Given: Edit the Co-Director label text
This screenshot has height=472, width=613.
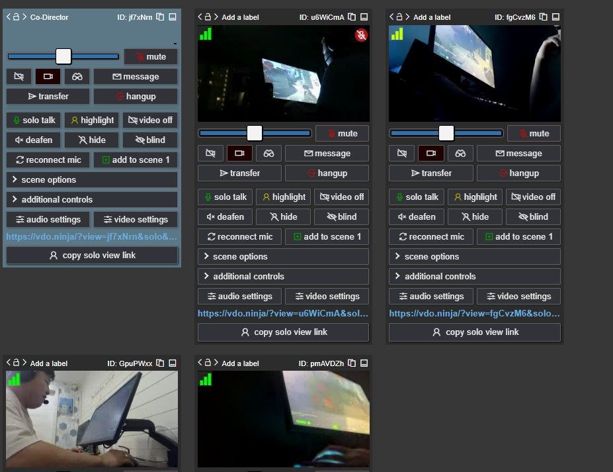Looking at the screenshot, I should click(49, 17).
